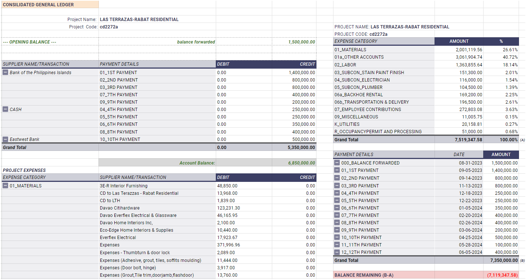Click the BALANCE REMAINING (B-A) label
The image size is (526, 280).
point(384,275)
